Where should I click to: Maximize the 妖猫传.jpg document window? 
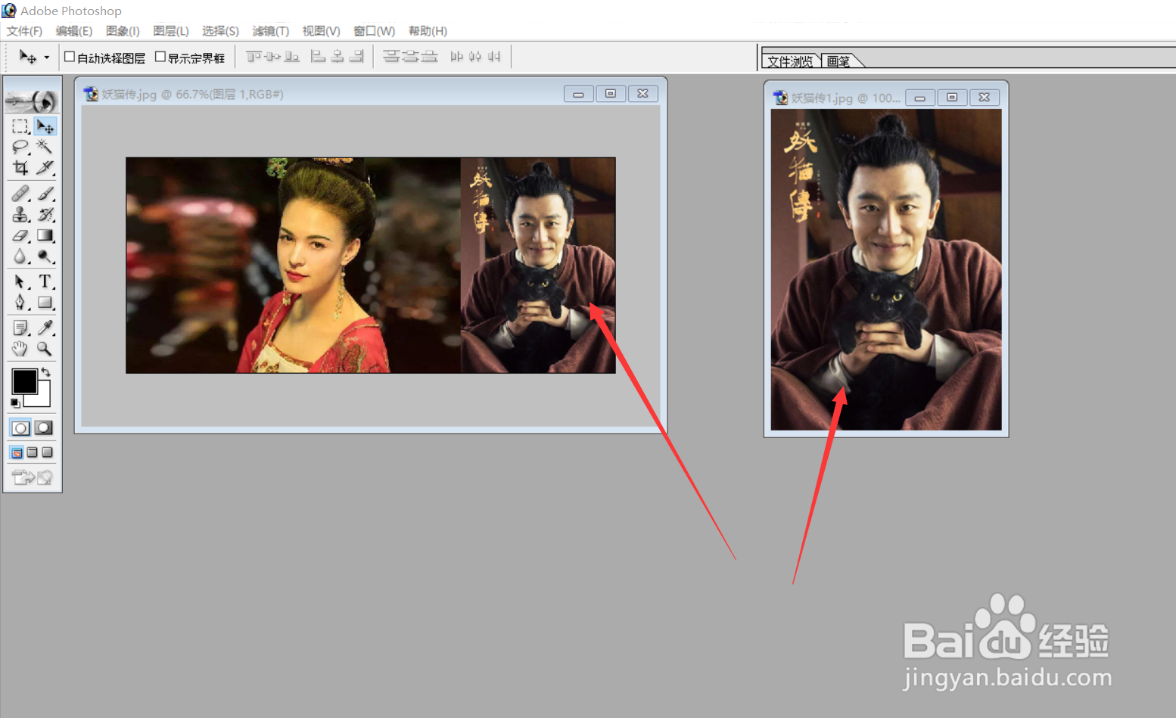coord(611,94)
